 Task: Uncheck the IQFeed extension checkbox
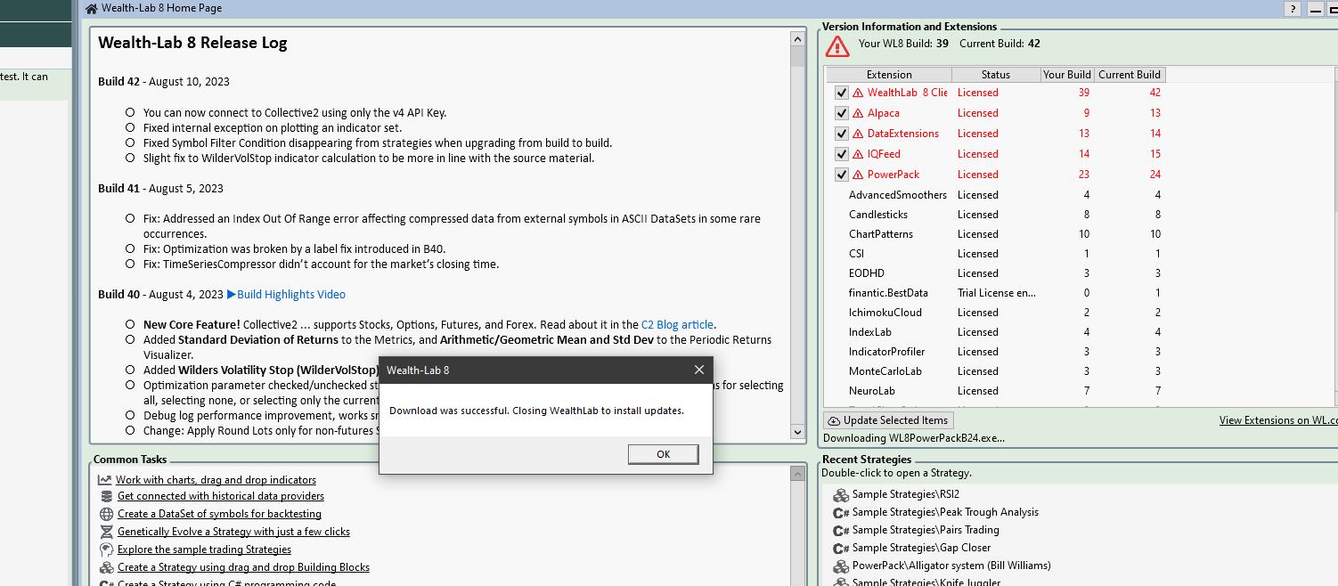point(841,154)
